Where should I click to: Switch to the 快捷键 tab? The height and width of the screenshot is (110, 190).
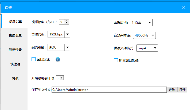14,64
